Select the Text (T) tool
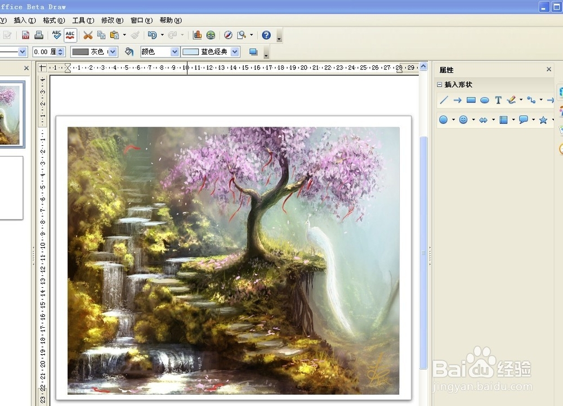The width and height of the screenshot is (563, 406). (x=498, y=100)
